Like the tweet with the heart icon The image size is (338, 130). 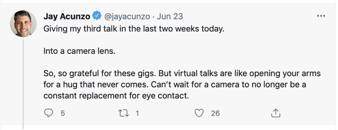[199, 113]
